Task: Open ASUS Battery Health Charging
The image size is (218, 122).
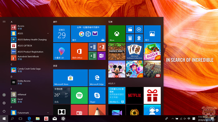Action: 30,39
